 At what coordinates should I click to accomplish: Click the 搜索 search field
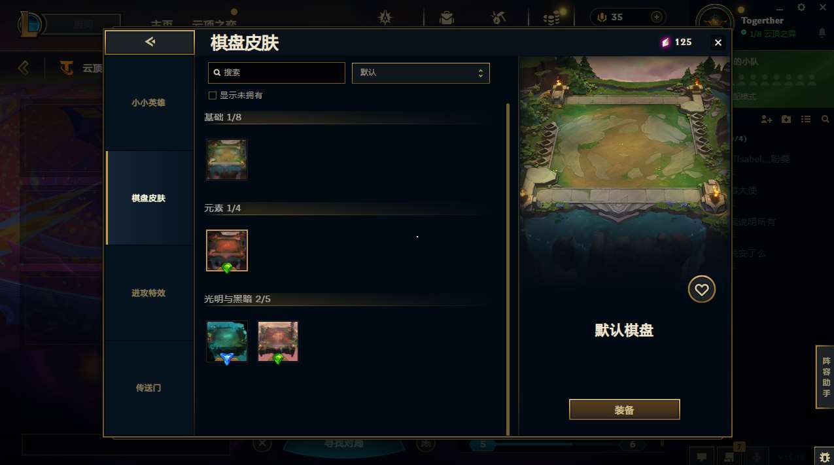(x=277, y=73)
